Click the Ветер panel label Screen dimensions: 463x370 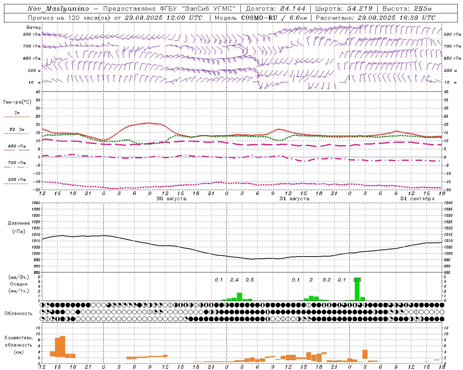click(34, 27)
